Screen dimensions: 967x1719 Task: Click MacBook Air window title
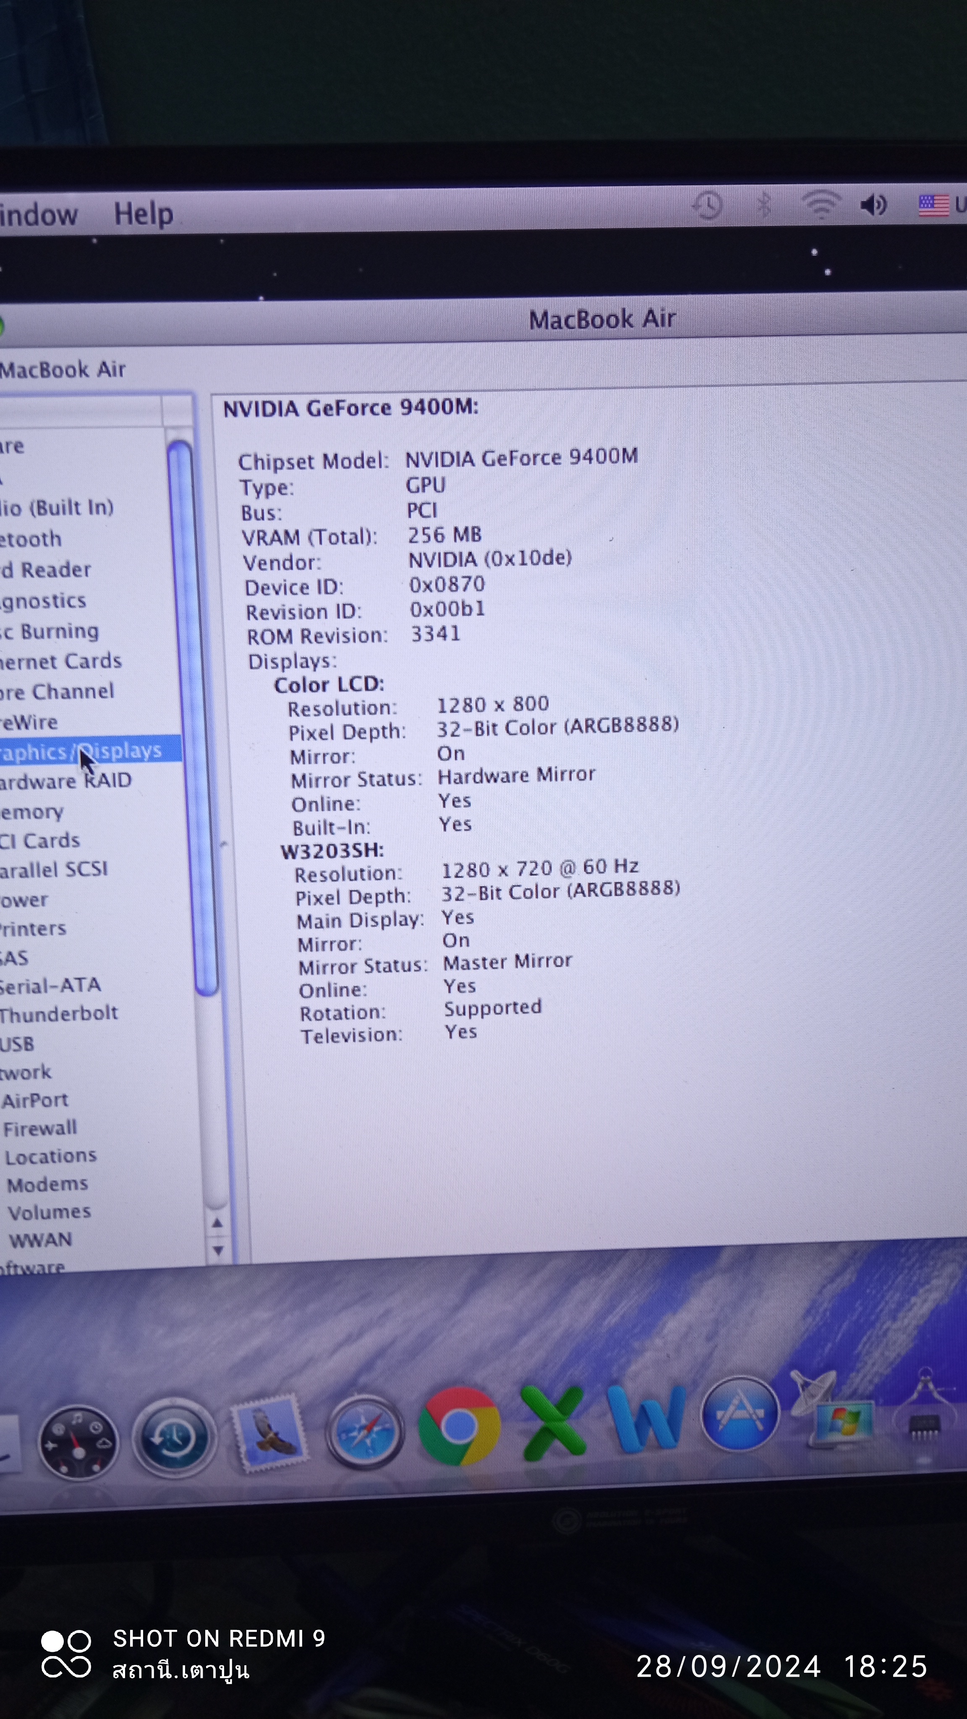tap(603, 319)
